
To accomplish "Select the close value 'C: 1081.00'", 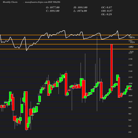I will click(x=53, y=11).
